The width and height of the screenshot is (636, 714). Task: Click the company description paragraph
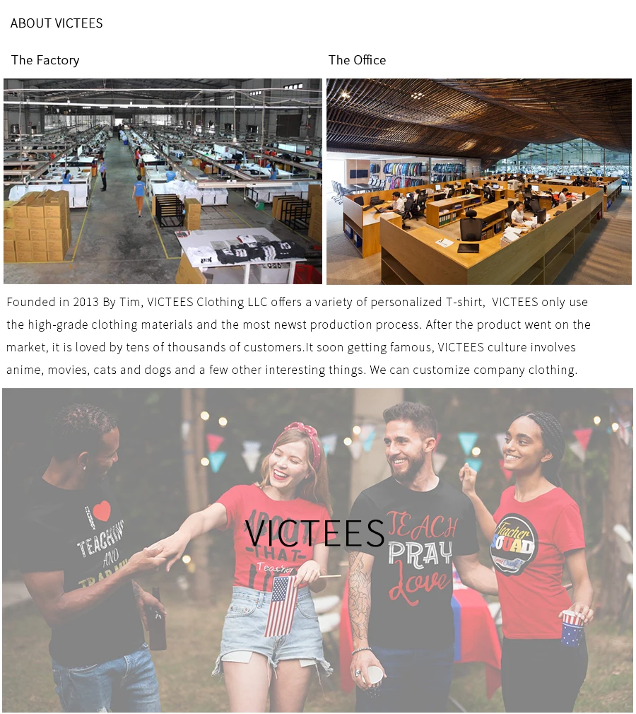[298, 336]
